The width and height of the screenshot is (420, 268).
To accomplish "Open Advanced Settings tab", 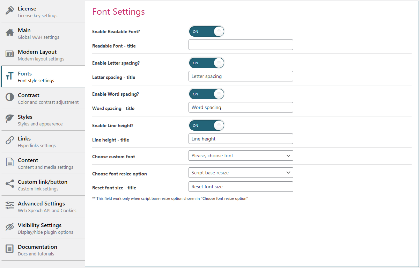I will [43, 207].
